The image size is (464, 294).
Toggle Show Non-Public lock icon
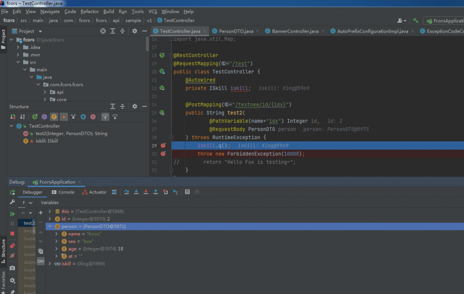[63, 117]
